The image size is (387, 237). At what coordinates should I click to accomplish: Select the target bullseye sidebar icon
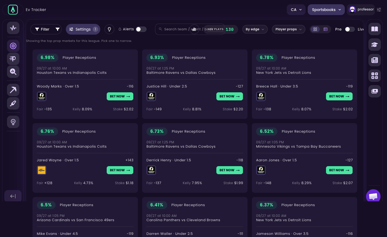click(x=13, y=46)
